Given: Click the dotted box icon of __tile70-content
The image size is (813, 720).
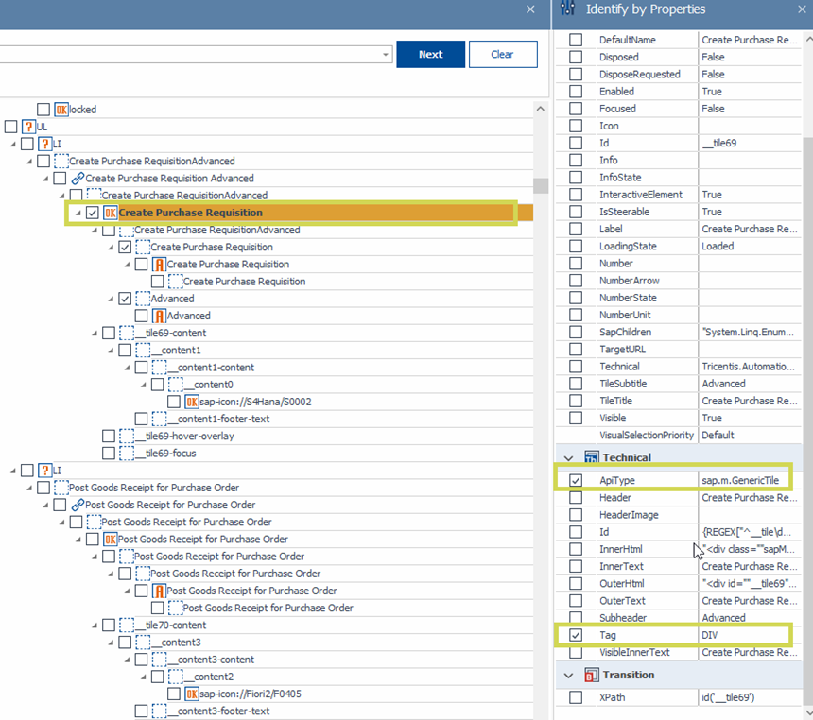Looking at the screenshot, I should click(126, 626).
